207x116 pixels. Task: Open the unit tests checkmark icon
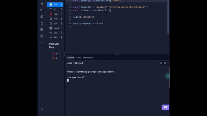[42, 43]
